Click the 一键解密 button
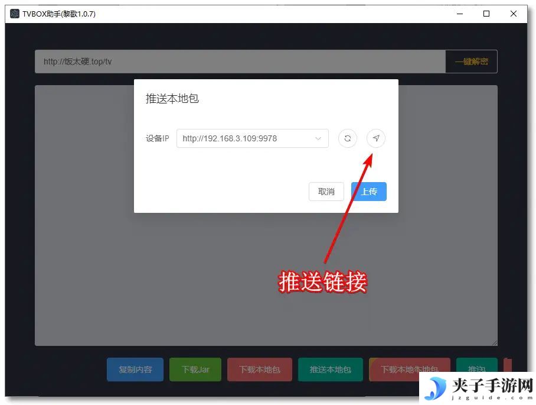Screen dimensions: 536x405 (472, 61)
